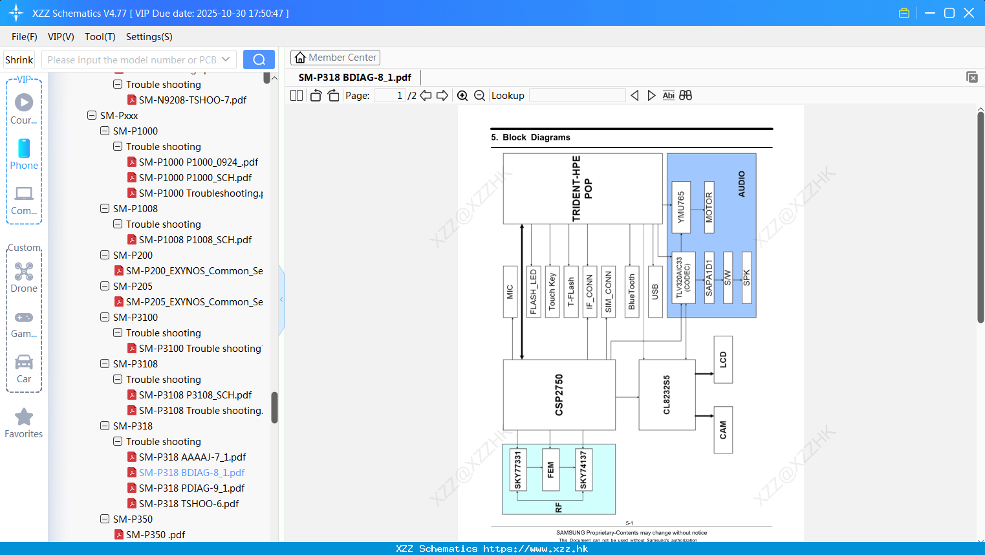Open model number dropdown arrow
Screen dimensions: 985x555
(226, 60)
